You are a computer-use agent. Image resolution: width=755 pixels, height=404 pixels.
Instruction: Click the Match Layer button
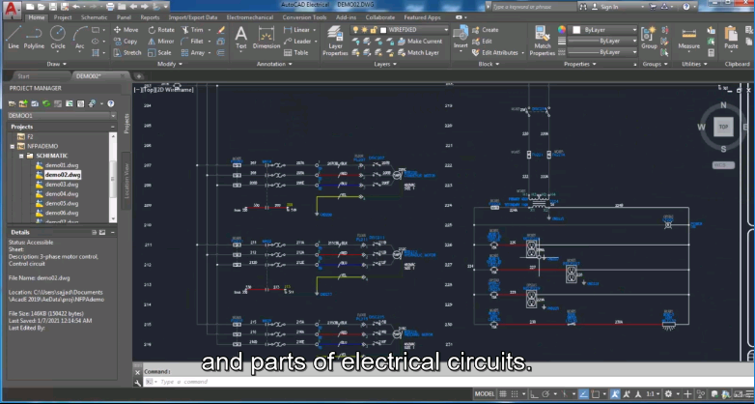pyautogui.click(x=418, y=52)
